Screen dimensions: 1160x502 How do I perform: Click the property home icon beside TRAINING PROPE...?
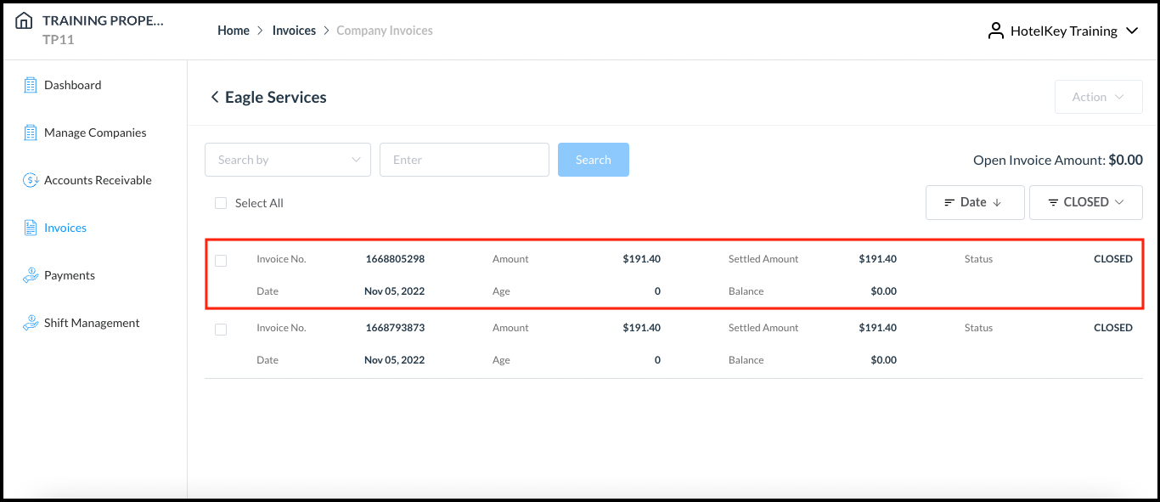click(24, 20)
